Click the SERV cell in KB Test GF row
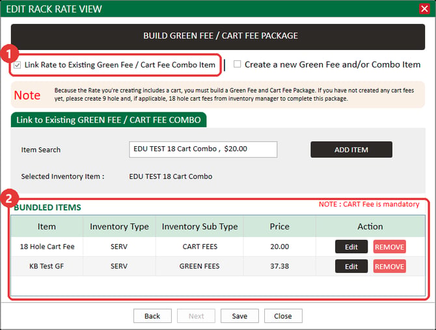Image resolution: width=436 pixels, height=330 pixels. pos(119,266)
